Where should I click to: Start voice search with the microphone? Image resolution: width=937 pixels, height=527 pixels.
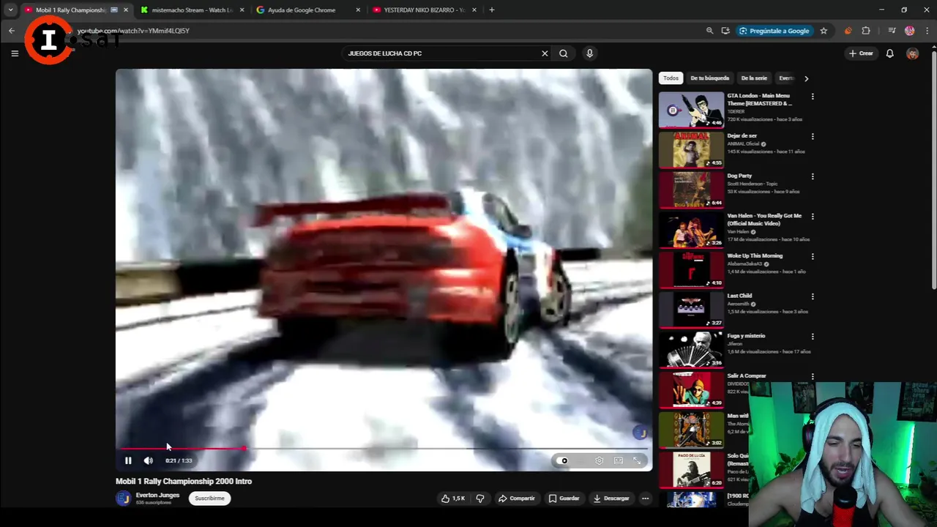pyautogui.click(x=589, y=53)
